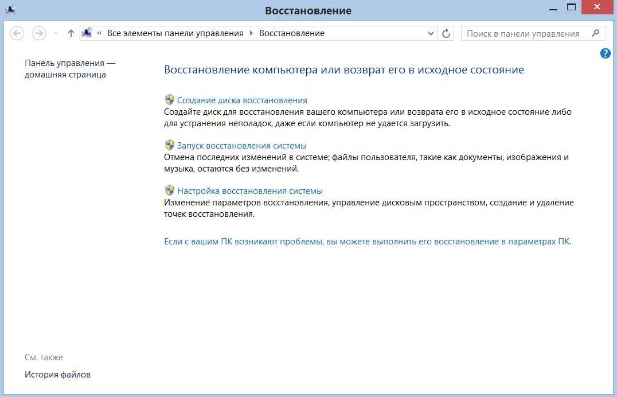Click shield icon beside Запуск восстановления системы

[169, 145]
